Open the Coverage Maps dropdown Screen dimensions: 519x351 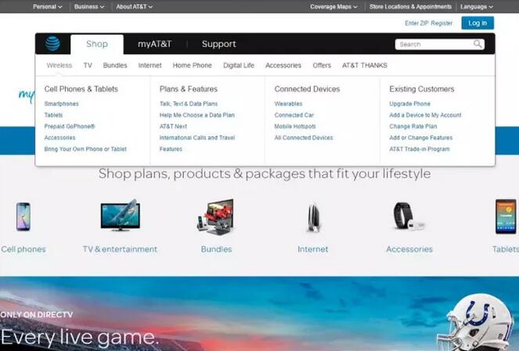click(333, 6)
